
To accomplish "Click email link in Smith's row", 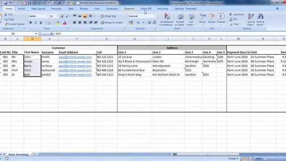I will point(75,57).
